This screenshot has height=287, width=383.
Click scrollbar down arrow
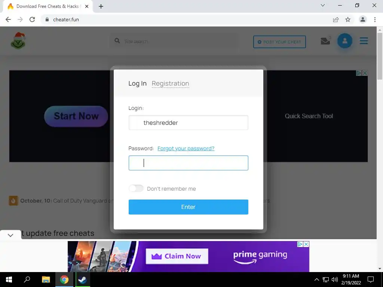(380, 269)
